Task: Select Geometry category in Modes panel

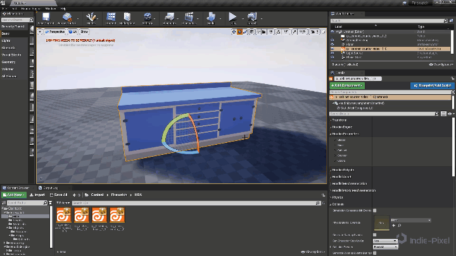Action: (x=8, y=62)
